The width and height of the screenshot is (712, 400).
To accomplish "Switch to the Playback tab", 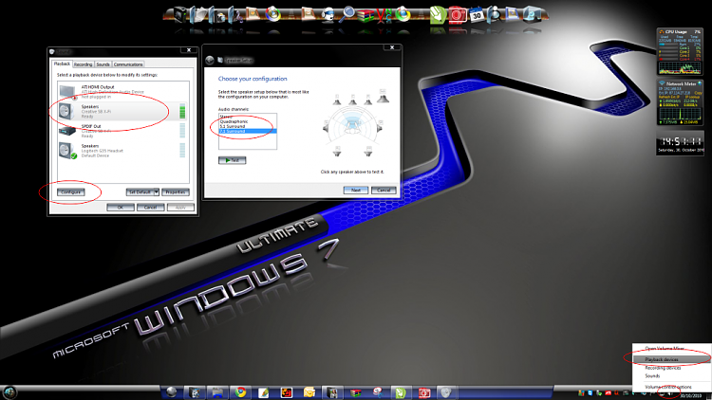I will click(x=63, y=64).
